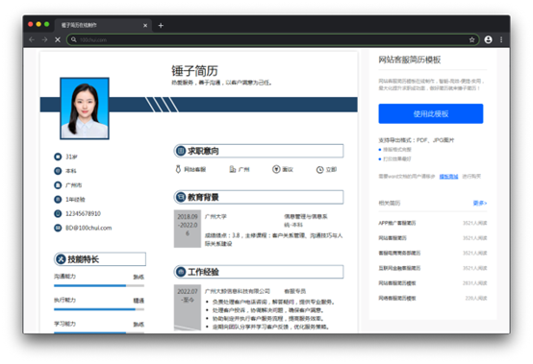This screenshot has height=364, width=533.
Task: Click the email icon beside BD@100chui.com
Action: coord(58,228)
